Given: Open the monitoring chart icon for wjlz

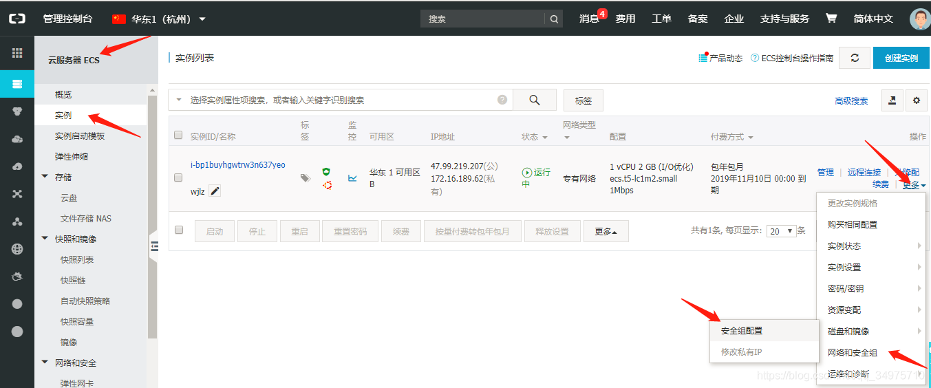Looking at the screenshot, I should click(x=352, y=178).
